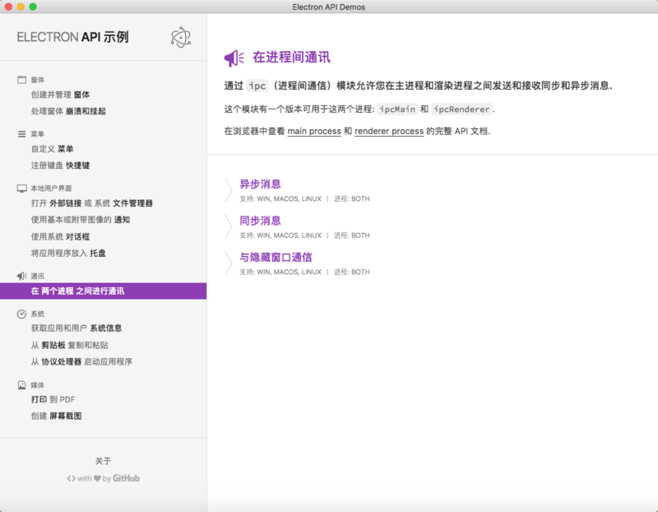Open 创建 屏幕截图 page

tap(56, 416)
